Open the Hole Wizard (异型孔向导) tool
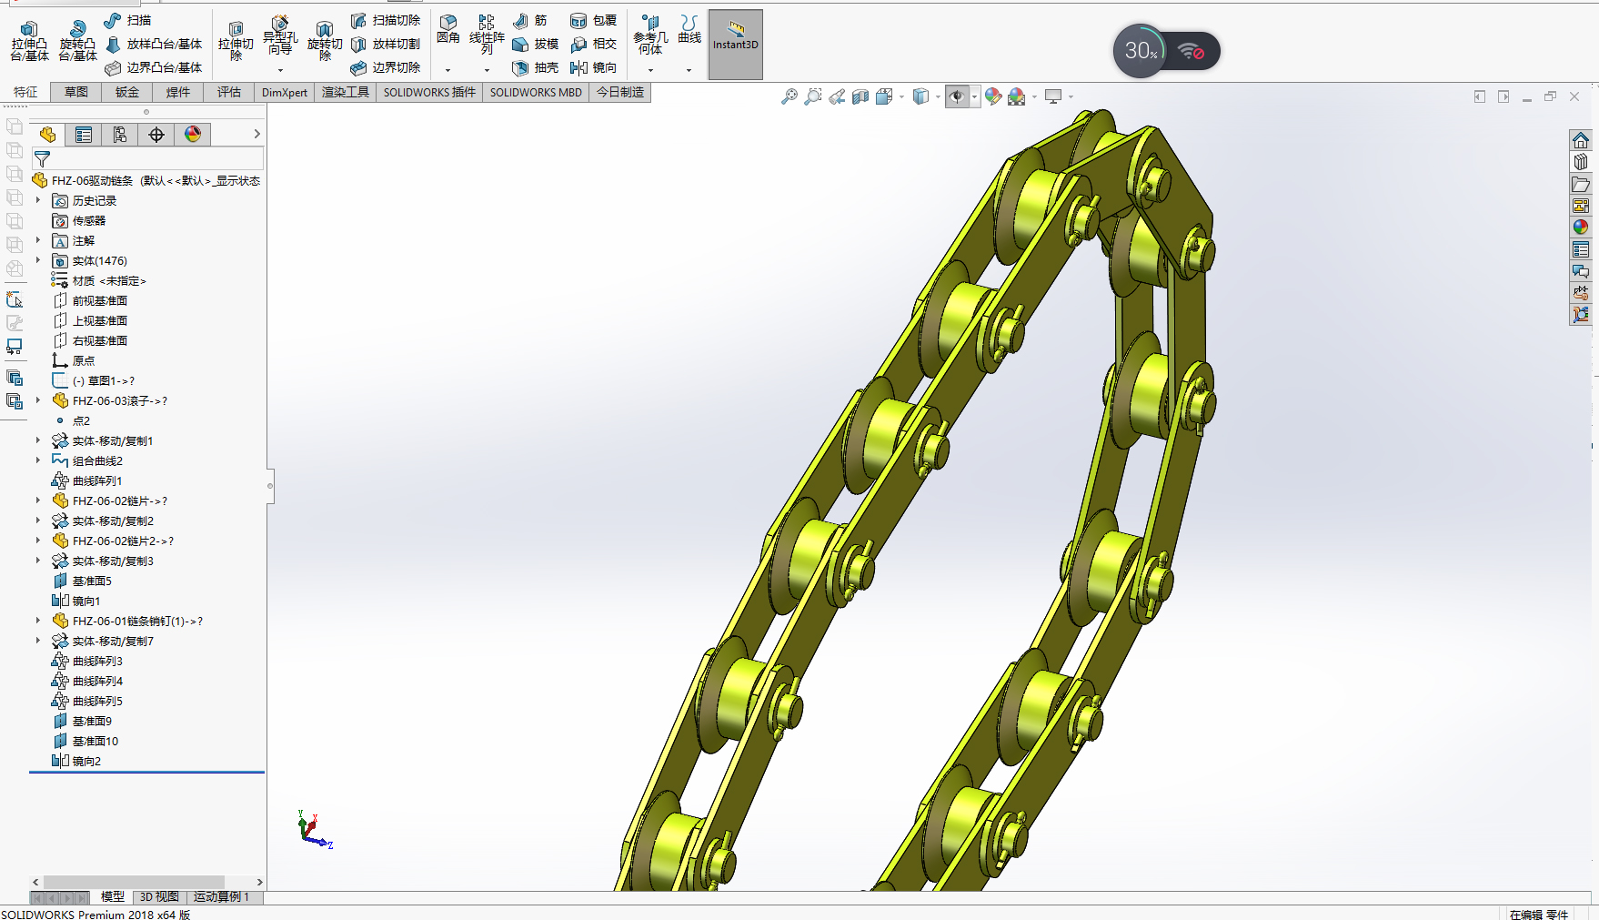1599x920 pixels. [x=280, y=36]
